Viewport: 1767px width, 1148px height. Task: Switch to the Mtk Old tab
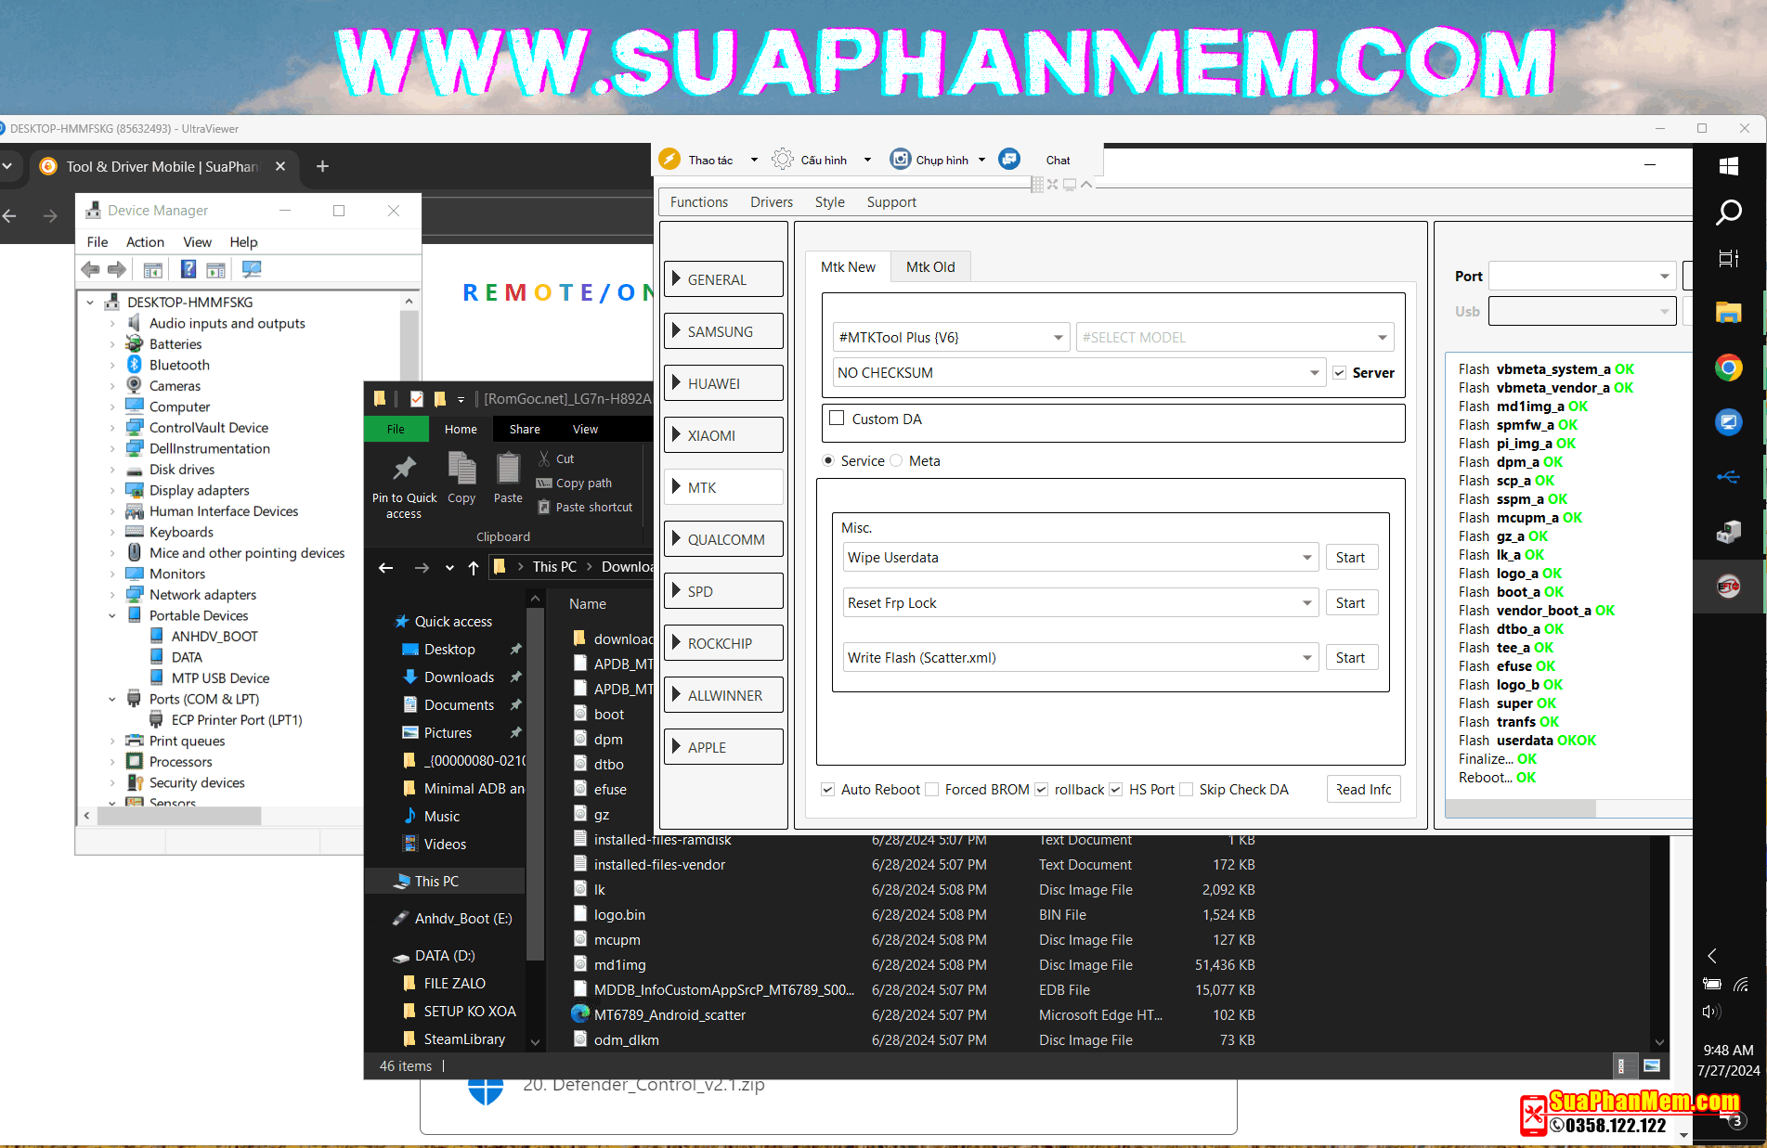coord(929,267)
